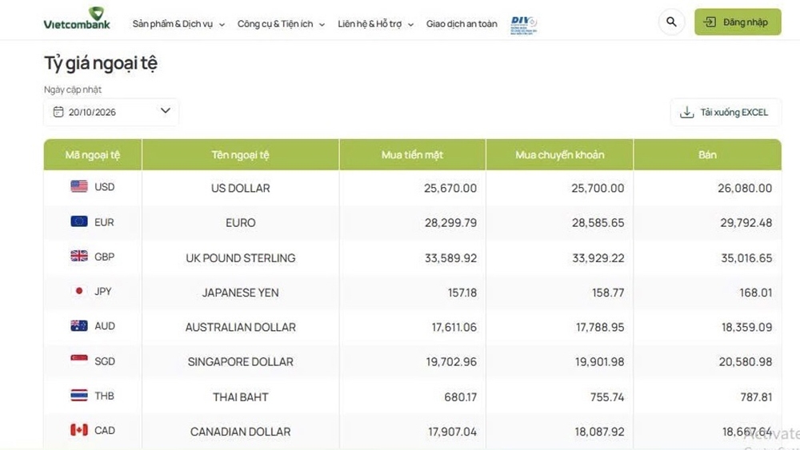Click the calendar icon beside 20/10/2026
This screenshot has width=800, height=450.
(58, 112)
